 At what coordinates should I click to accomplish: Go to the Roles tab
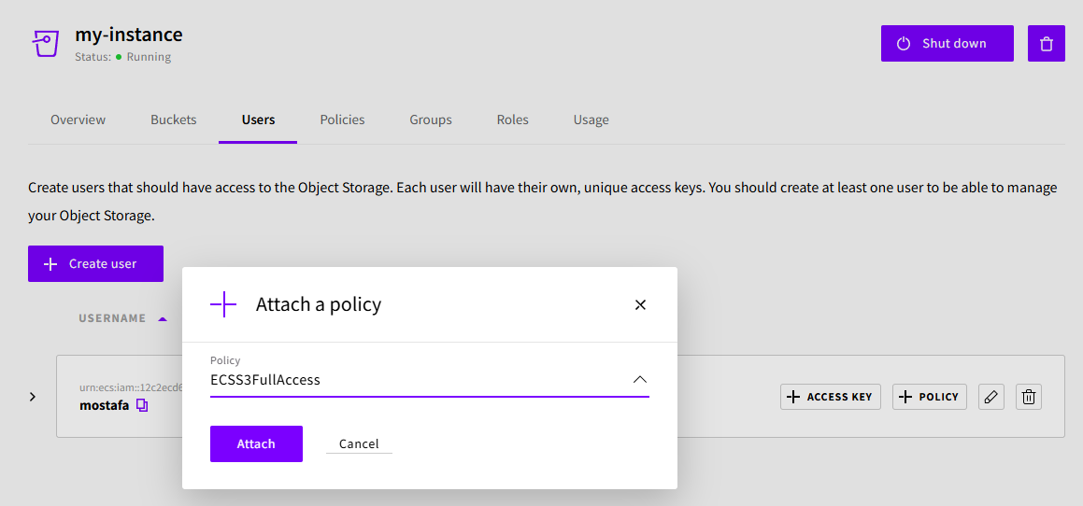(512, 119)
